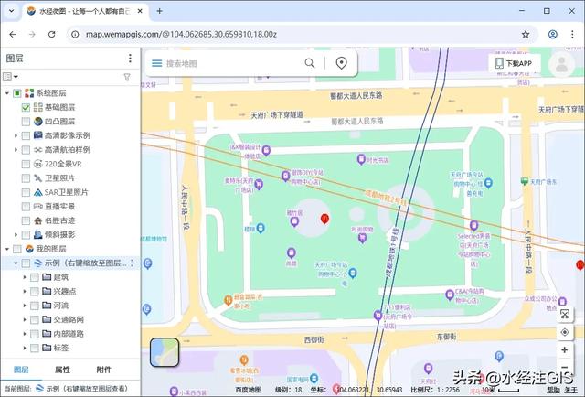Viewport: 585px width, 397px height.
Task: Collapse the 系统图层 tree node
Action: tap(7, 93)
